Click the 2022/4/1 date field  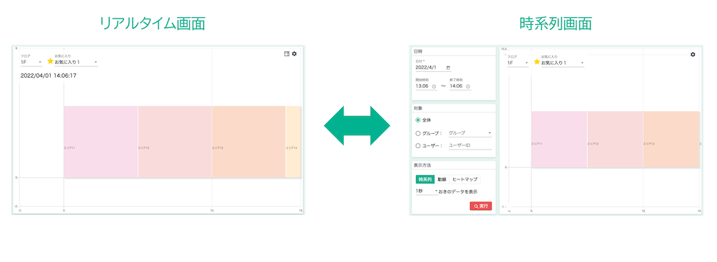(x=433, y=68)
